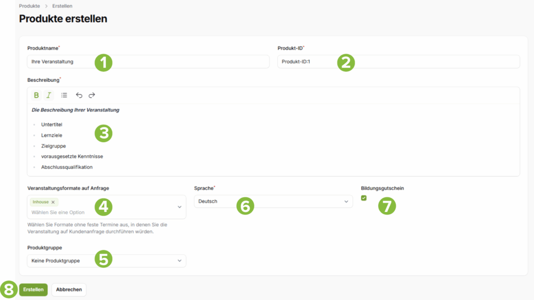This screenshot has height=300, width=534.
Task: Undo the last description edit
Action: (79, 95)
